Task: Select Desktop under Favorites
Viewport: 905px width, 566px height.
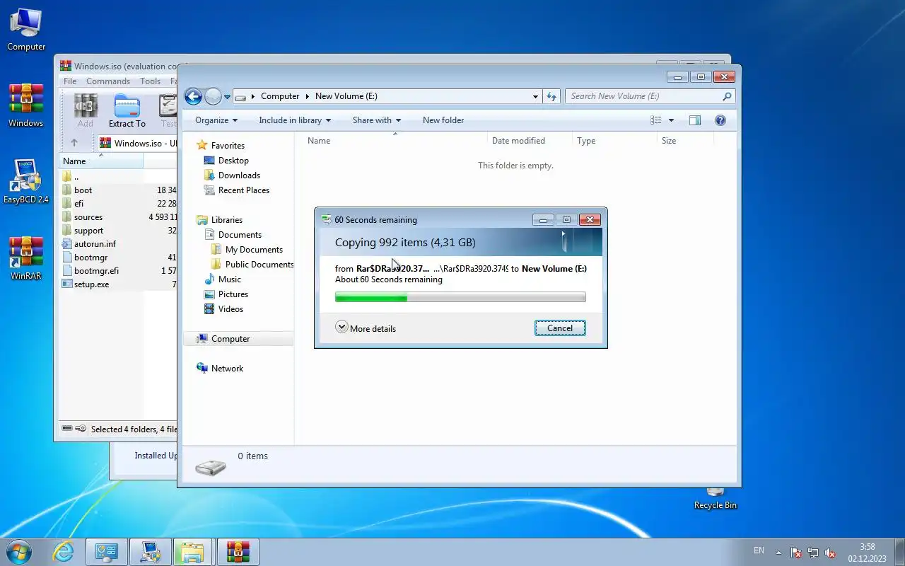Action: tap(226, 161)
